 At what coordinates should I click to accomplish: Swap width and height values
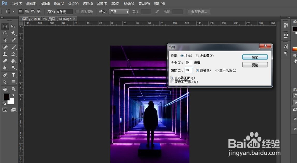click(x=157, y=12)
